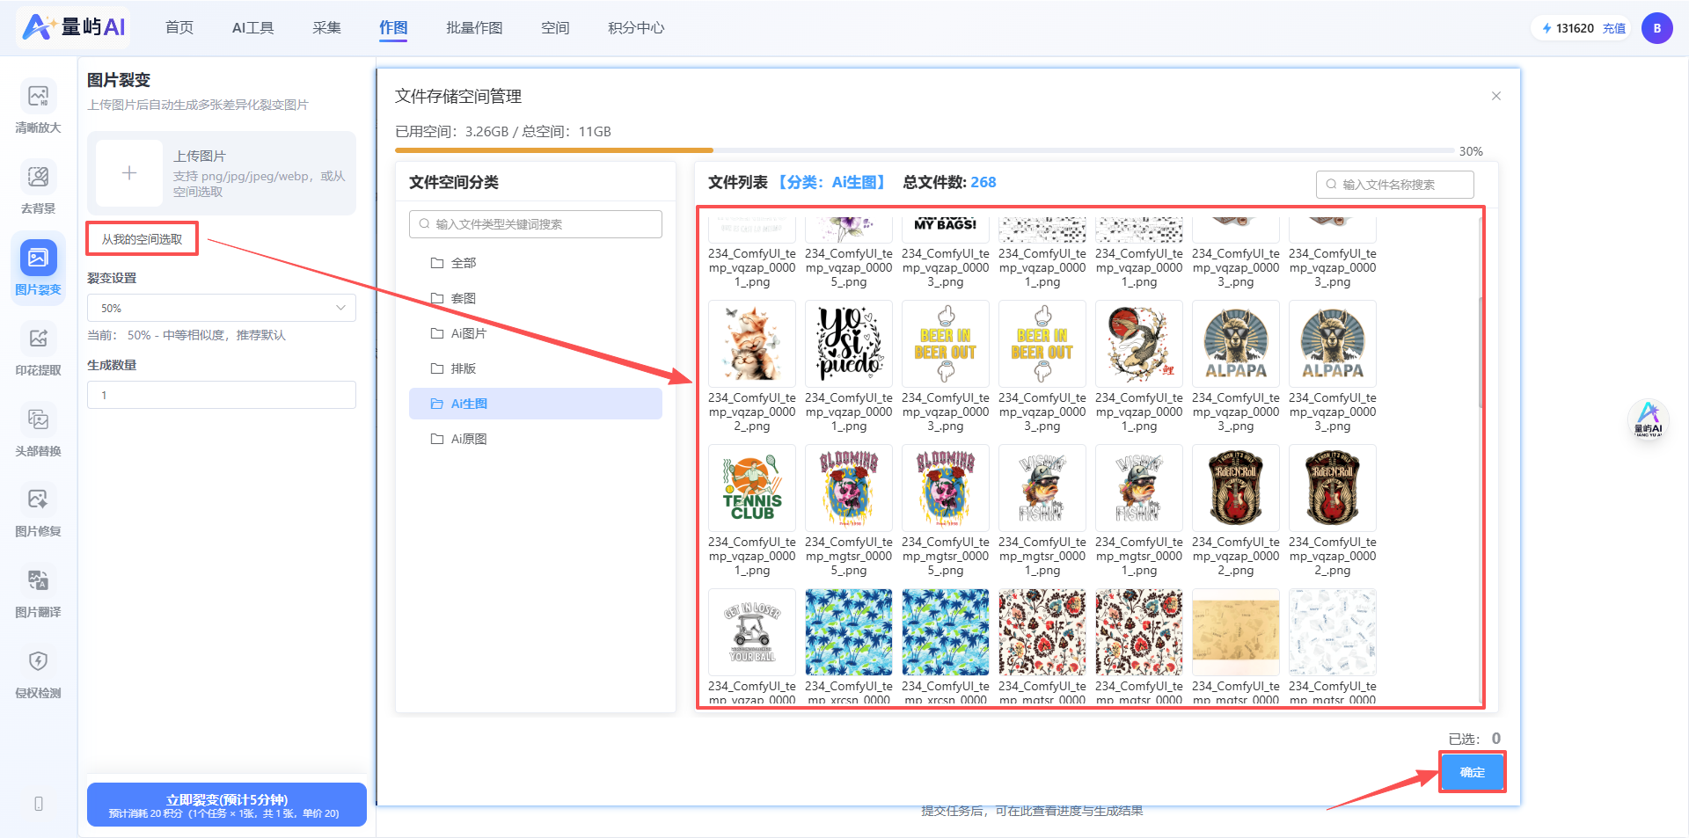
Task: Open the 去背景 background removal tool
Action: [38, 187]
